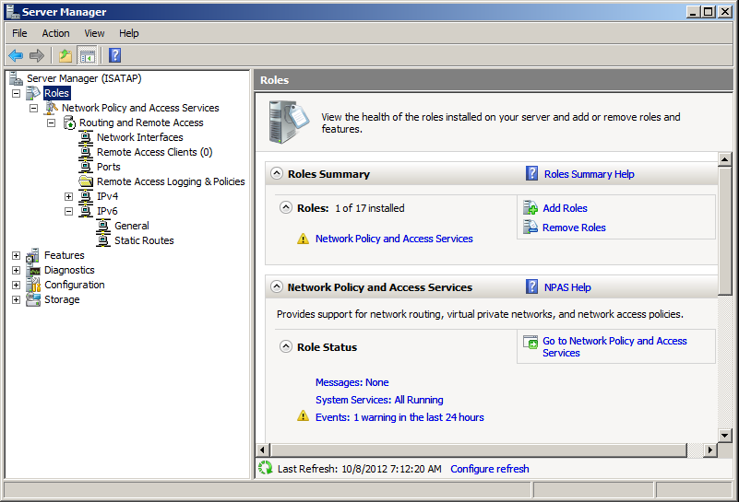The width and height of the screenshot is (739, 502).
Task: Expand the Storage tree node
Action: (17, 299)
